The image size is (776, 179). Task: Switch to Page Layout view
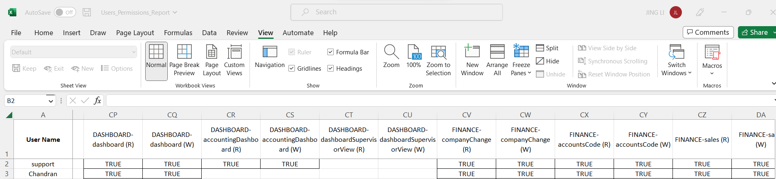click(211, 60)
